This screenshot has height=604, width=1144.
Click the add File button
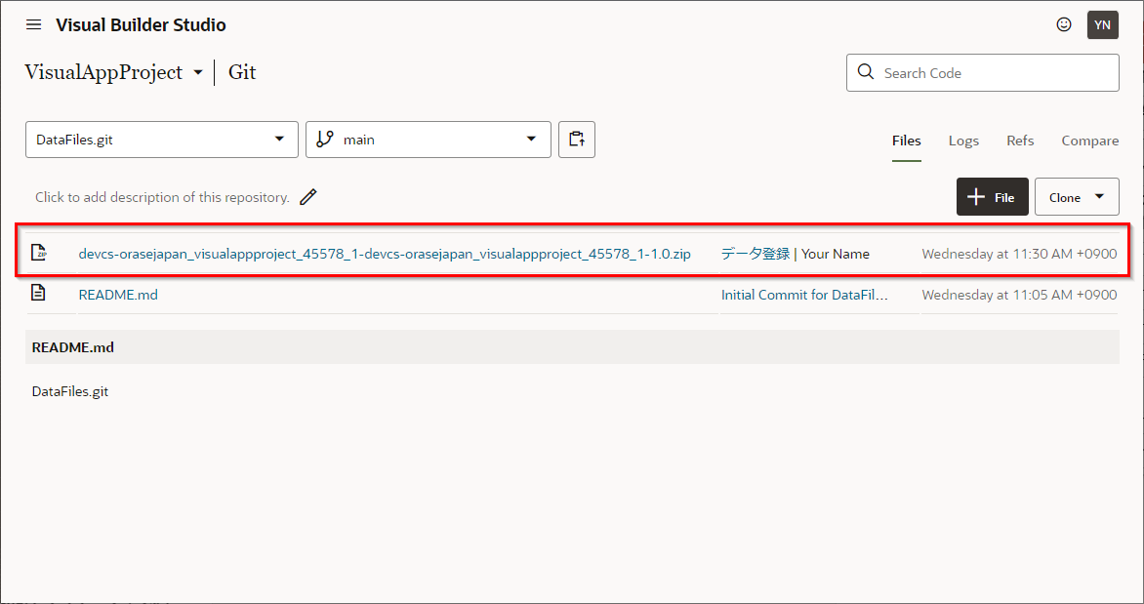992,197
